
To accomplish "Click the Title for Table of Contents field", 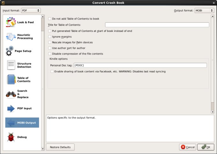I will coord(157,25).
